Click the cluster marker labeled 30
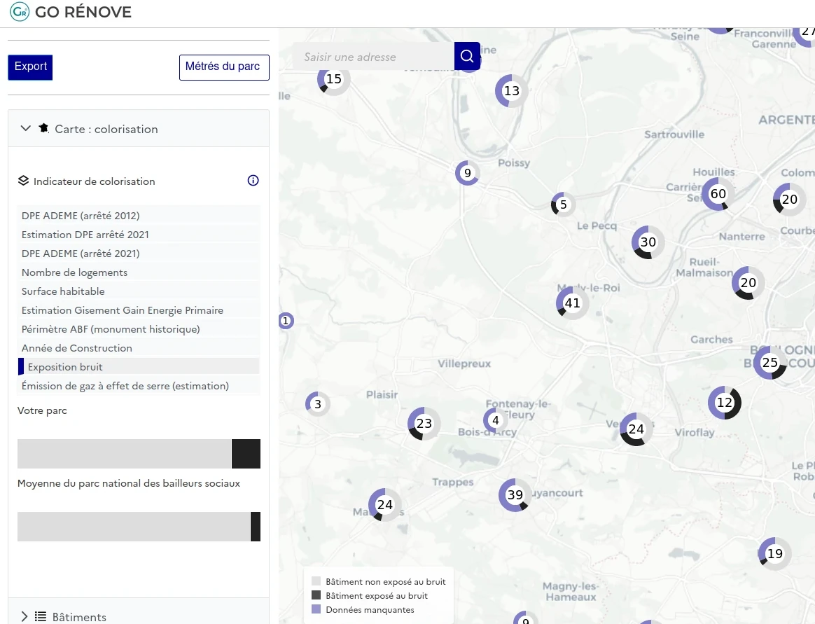Screen dimensions: 815x624 (x=648, y=242)
